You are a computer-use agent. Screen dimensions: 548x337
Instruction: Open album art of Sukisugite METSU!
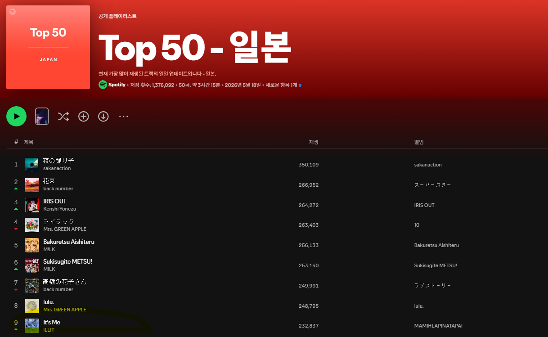pos(32,265)
